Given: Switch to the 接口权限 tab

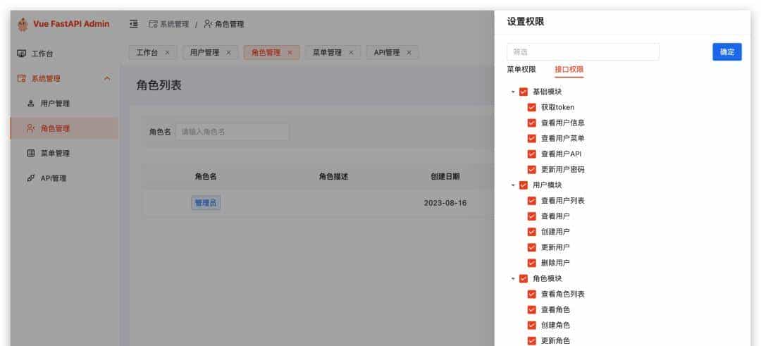Looking at the screenshot, I should coord(569,69).
